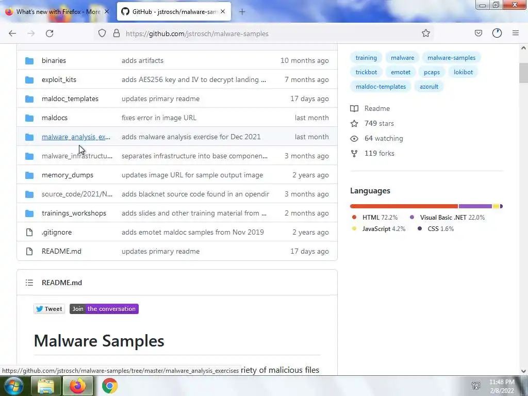Select the emotet topic tag
Viewport: 528px width, 396px height.
[x=400, y=72]
